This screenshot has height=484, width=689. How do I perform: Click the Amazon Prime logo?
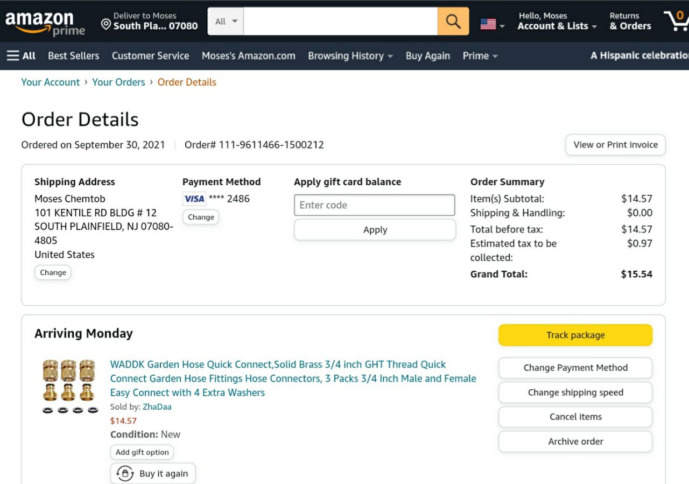[45, 23]
